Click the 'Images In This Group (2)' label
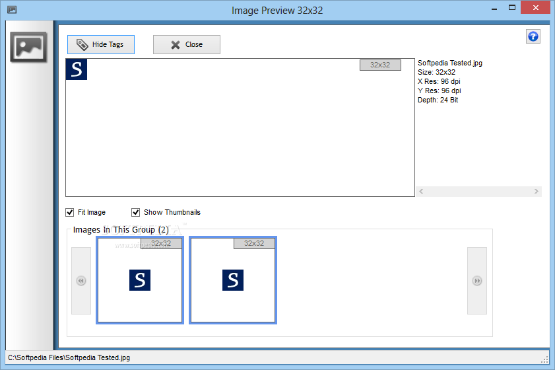 tap(121, 230)
